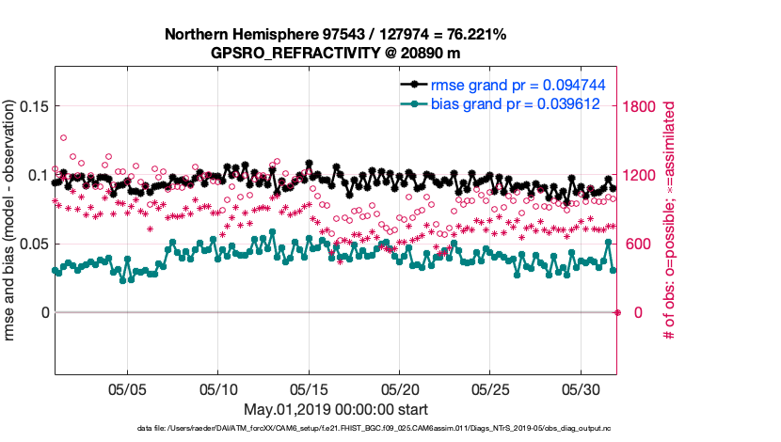The height and width of the screenshot is (442, 781).
Task: Click the red asterisk marker on the zero line
Action: (617, 312)
